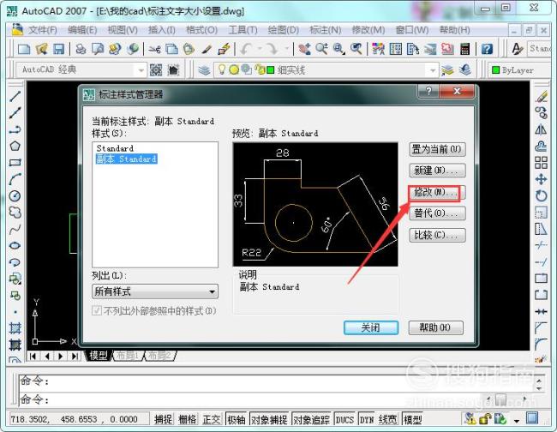Open the 所有样式 list filter dropdown
The height and width of the screenshot is (432, 557).
[x=155, y=291]
